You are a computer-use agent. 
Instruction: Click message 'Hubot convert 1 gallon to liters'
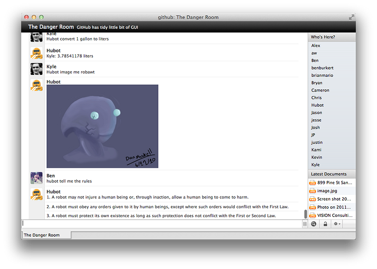pos(77,39)
